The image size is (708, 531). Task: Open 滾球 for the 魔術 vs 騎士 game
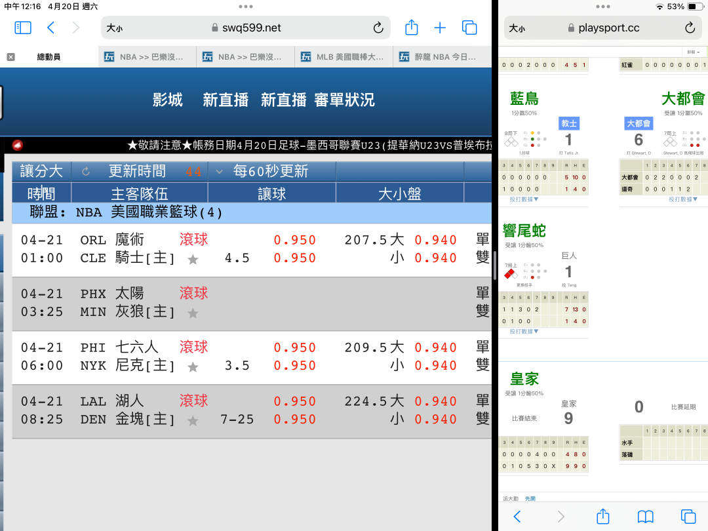coord(193,239)
